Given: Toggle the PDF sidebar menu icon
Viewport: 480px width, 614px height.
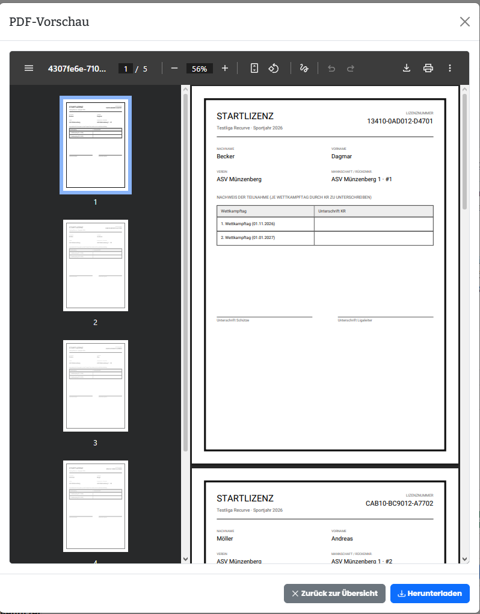Looking at the screenshot, I should [x=28, y=68].
